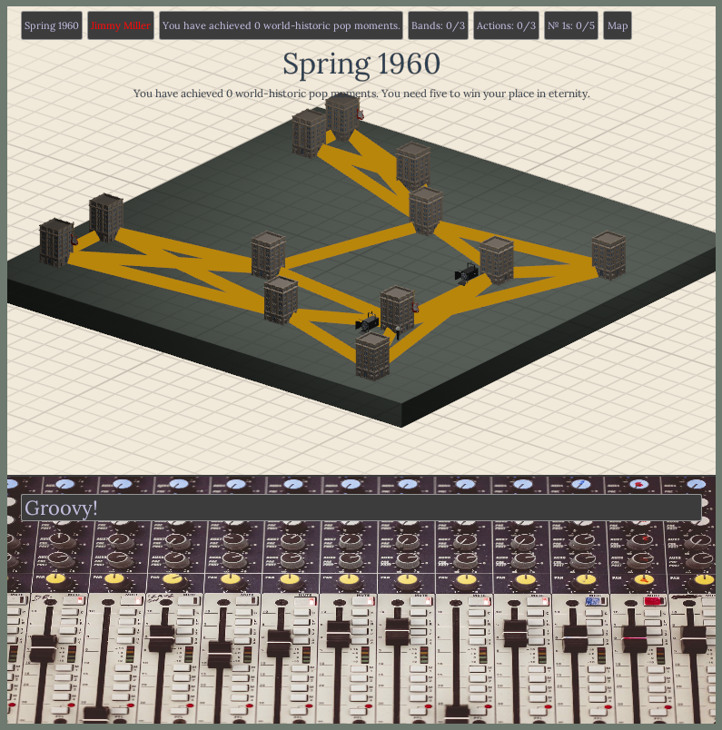Screen dimensions: 722x730
Task: Click the guitar icon on the leftmost building
Action: pos(74,240)
